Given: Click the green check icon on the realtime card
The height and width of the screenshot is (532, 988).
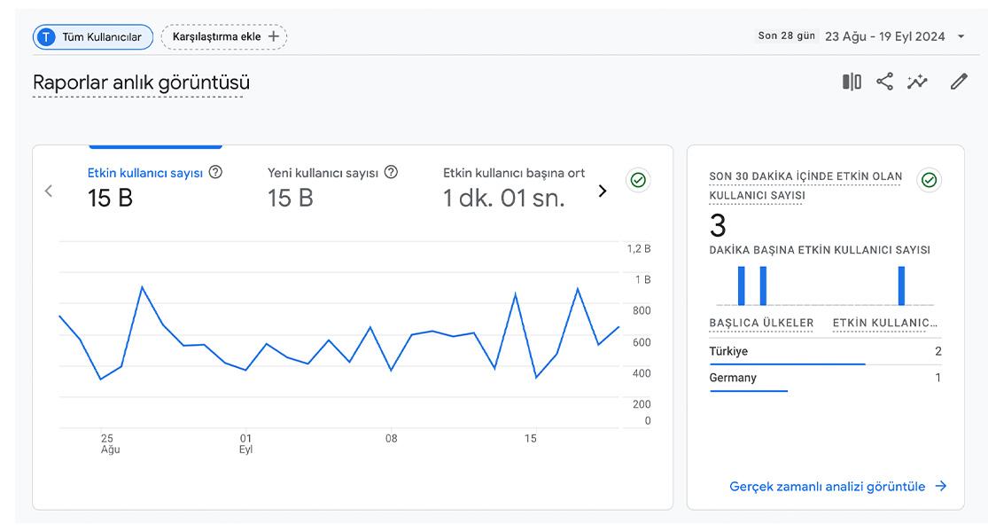Looking at the screenshot, I should pos(930,180).
